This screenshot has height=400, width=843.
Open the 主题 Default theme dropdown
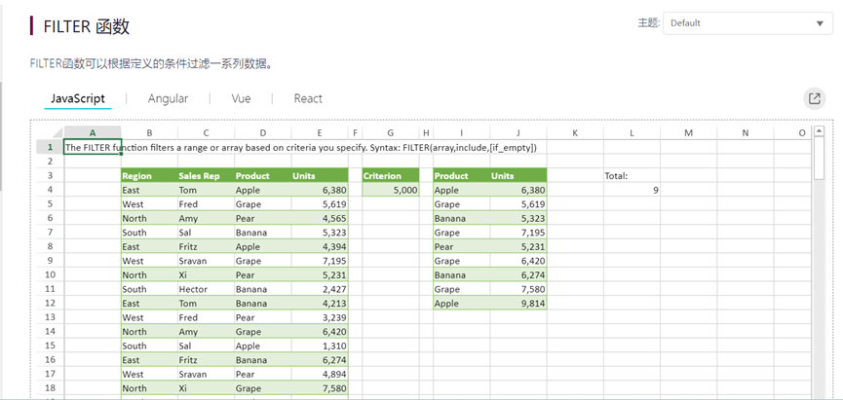click(x=747, y=23)
